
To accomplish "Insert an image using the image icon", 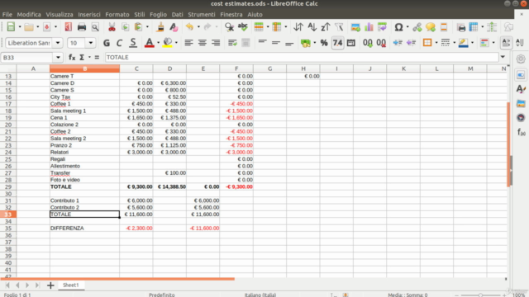I will tap(355, 27).
